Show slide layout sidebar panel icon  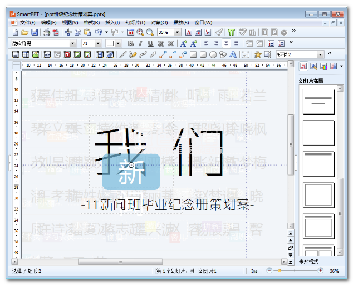pyautogui.click(x=303, y=66)
